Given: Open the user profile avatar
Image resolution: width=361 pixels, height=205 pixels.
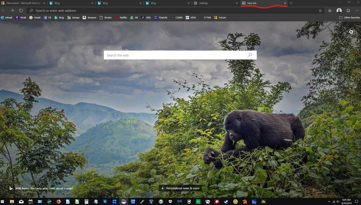Looking at the screenshot, I should point(339,10).
